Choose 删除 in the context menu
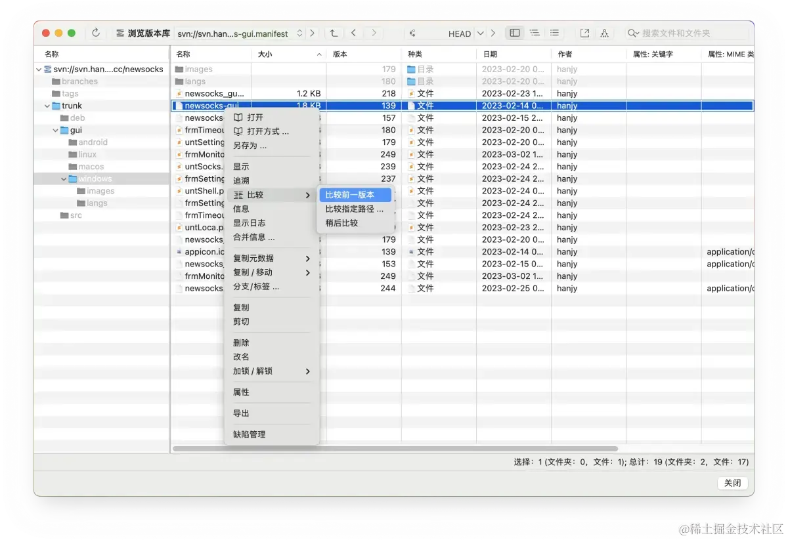788x540 pixels. point(272,343)
